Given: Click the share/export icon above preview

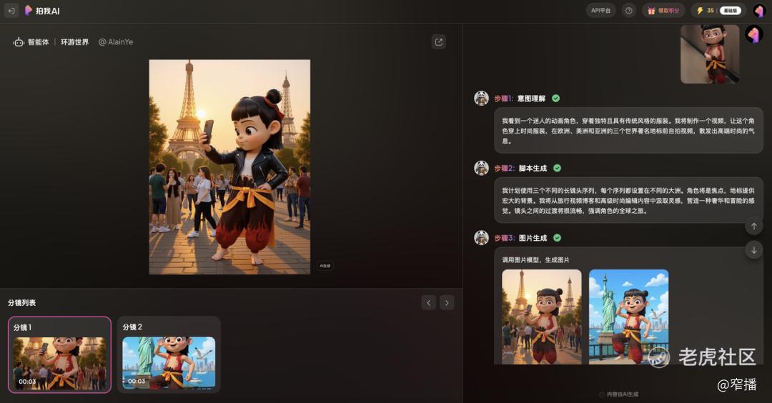Looking at the screenshot, I should [439, 42].
